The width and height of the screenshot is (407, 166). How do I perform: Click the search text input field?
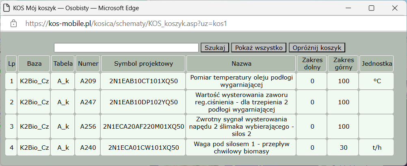click(x=126, y=47)
